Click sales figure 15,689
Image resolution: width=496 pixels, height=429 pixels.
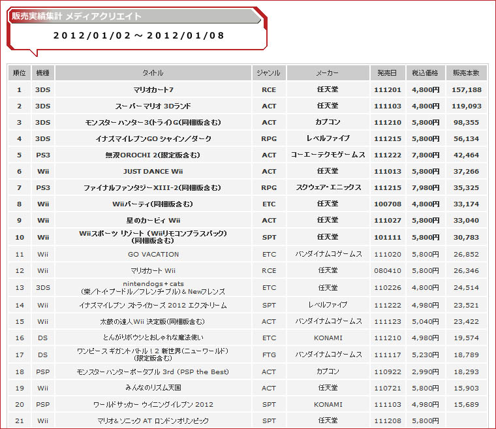[466, 405]
